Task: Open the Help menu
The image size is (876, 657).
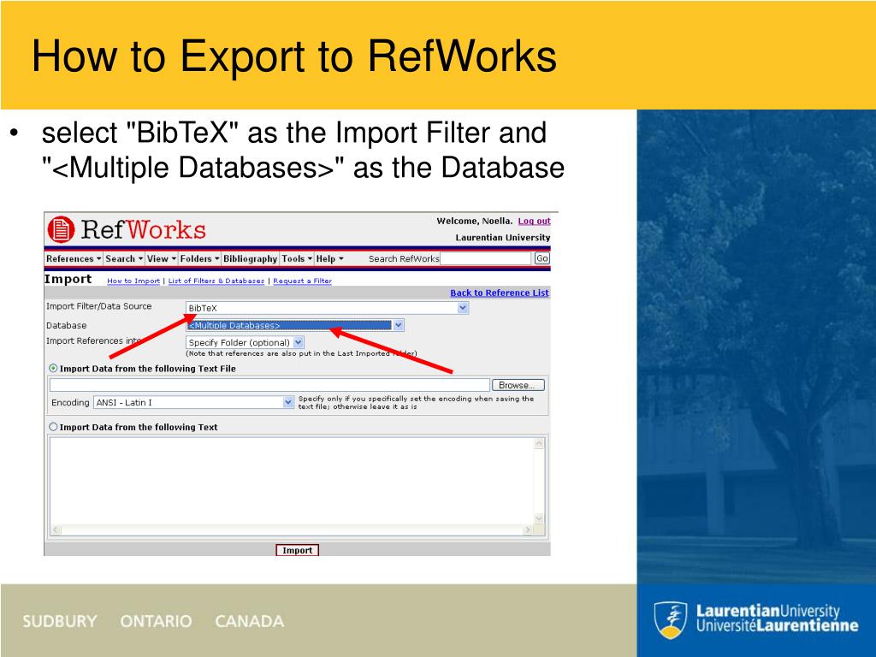Action: click(329, 258)
